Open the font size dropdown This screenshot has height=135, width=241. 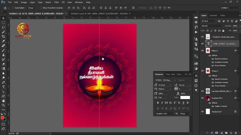point(170,85)
